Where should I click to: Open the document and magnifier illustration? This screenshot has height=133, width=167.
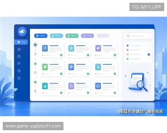coord(138,81)
